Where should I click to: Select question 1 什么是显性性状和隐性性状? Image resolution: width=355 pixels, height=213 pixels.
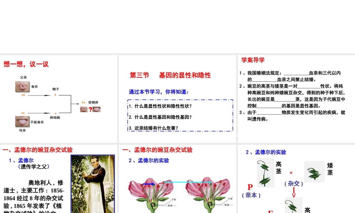pos(160,106)
